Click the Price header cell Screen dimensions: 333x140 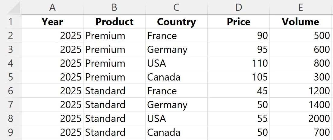[x=238, y=22]
